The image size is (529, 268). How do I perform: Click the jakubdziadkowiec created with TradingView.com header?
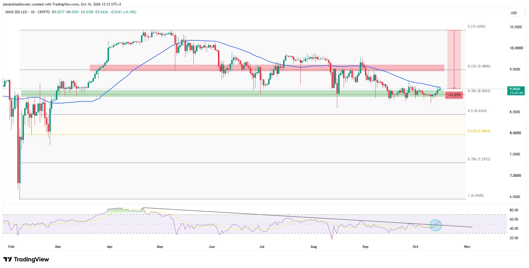tap(62, 4)
